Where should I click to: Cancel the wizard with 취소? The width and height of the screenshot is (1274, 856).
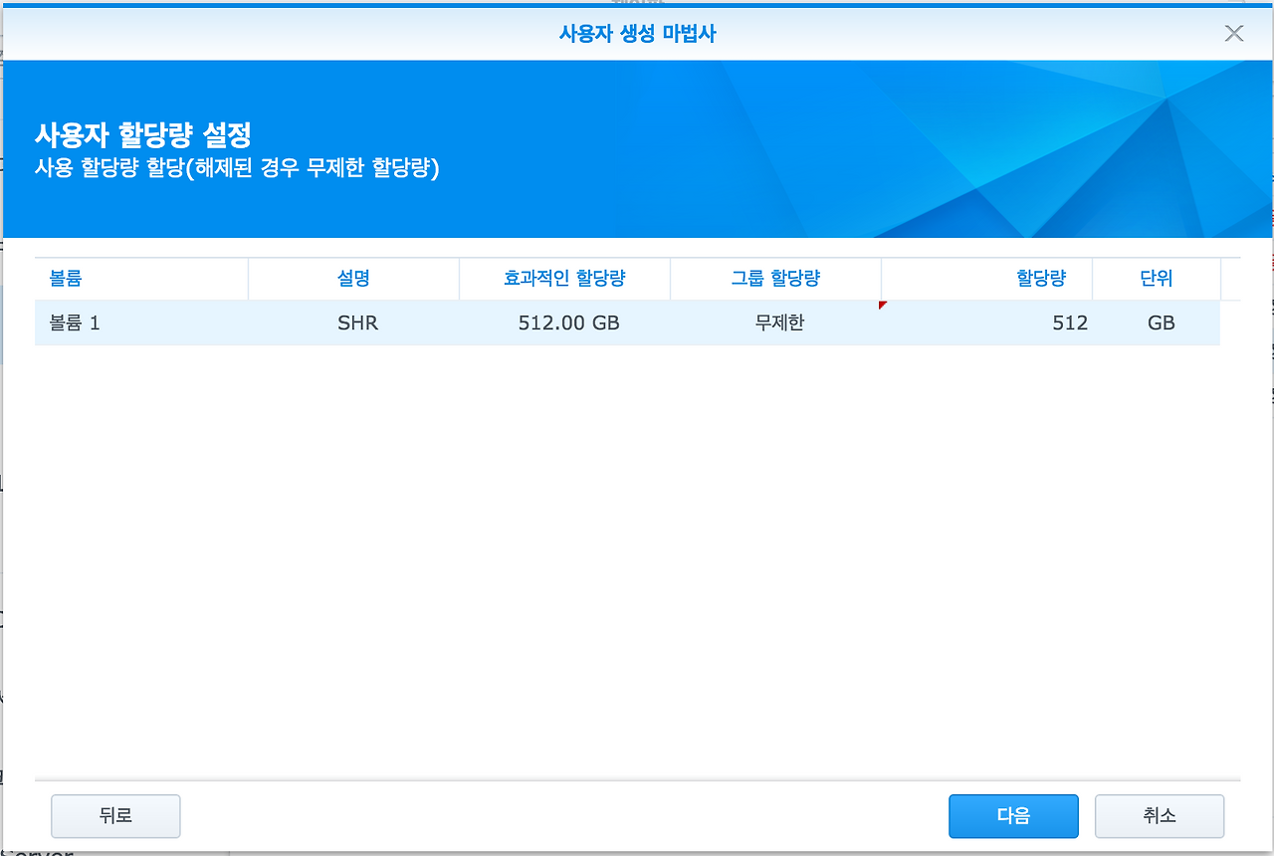pos(1159,816)
